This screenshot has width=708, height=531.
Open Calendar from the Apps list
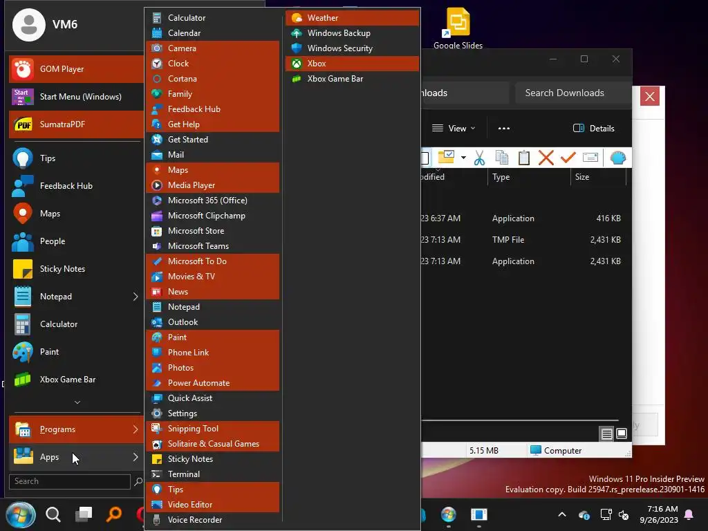(x=213, y=33)
